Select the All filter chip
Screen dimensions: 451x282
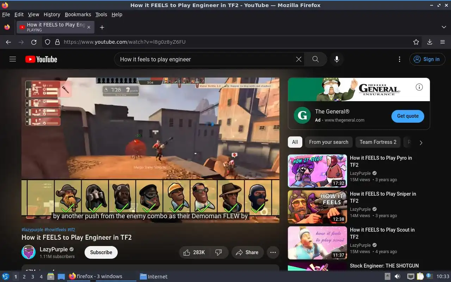[x=295, y=142]
